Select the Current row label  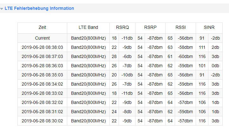43,38
